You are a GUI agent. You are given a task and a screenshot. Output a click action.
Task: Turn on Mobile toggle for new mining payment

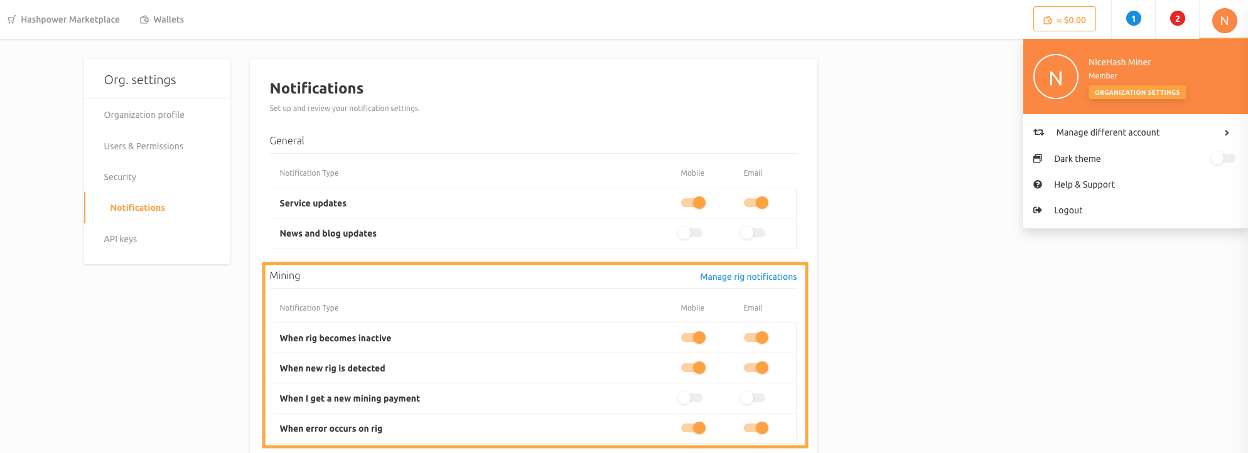(690, 398)
